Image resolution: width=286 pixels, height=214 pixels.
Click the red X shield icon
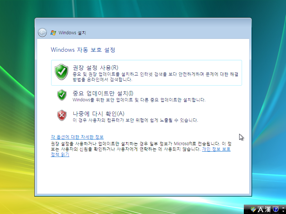point(62,115)
